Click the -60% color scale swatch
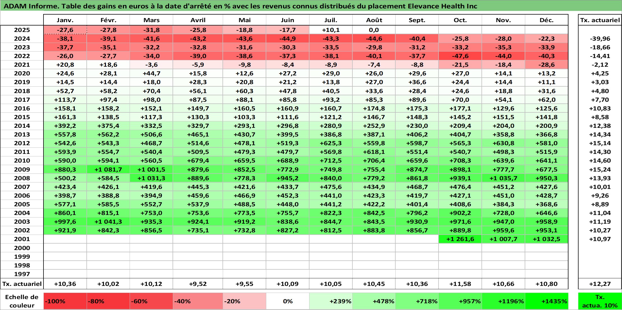 pos(151,301)
